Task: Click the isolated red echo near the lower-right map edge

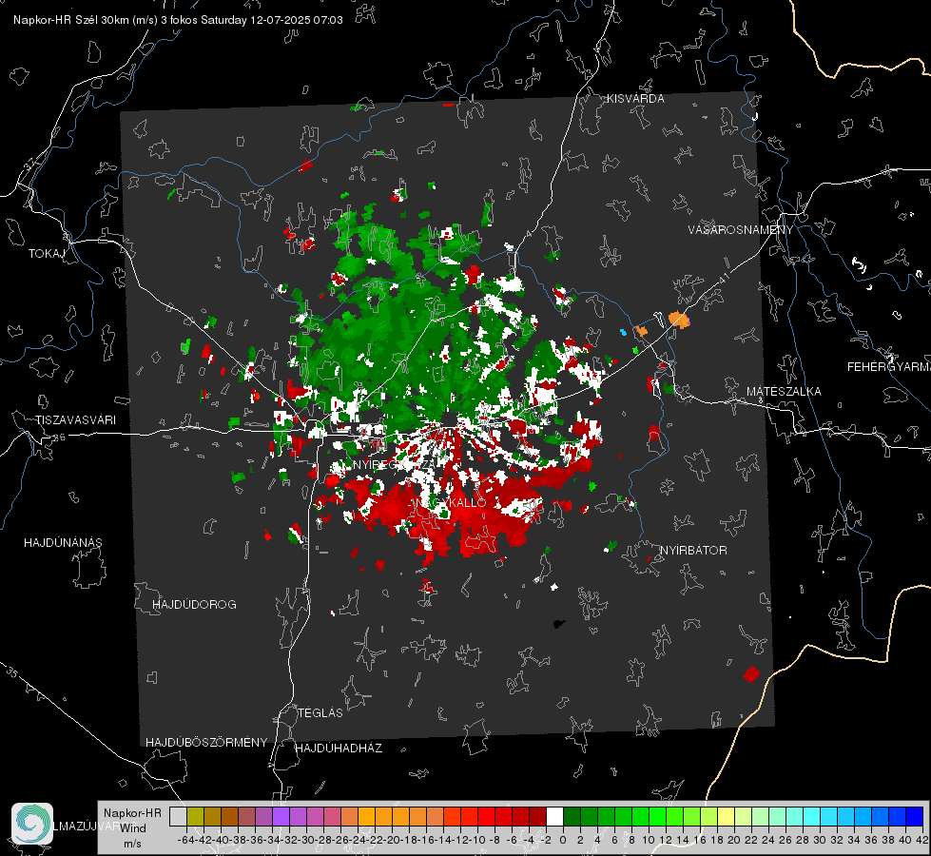Action: pyautogui.click(x=751, y=674)
